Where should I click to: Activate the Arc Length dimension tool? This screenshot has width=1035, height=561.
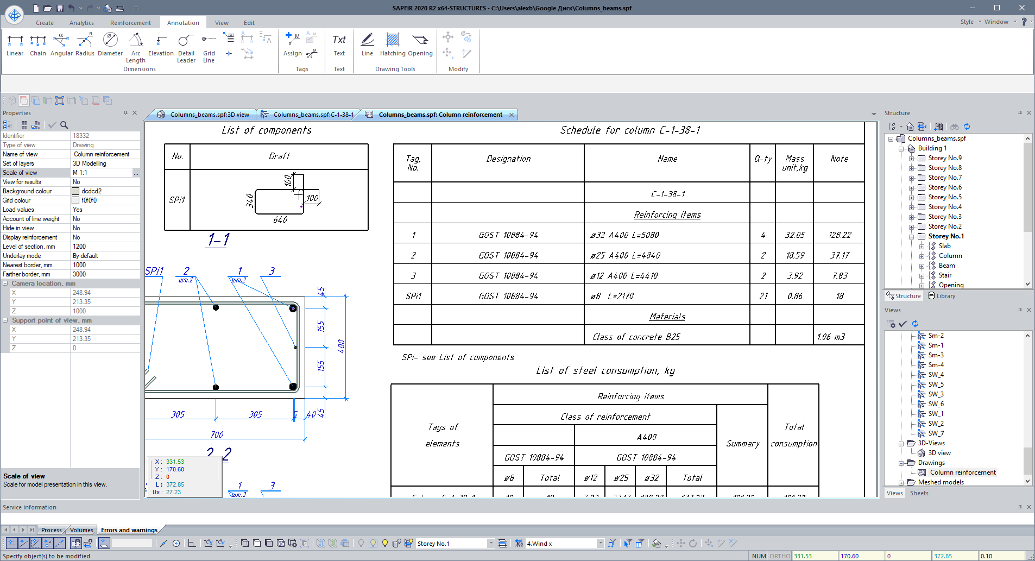pos(136,46)
